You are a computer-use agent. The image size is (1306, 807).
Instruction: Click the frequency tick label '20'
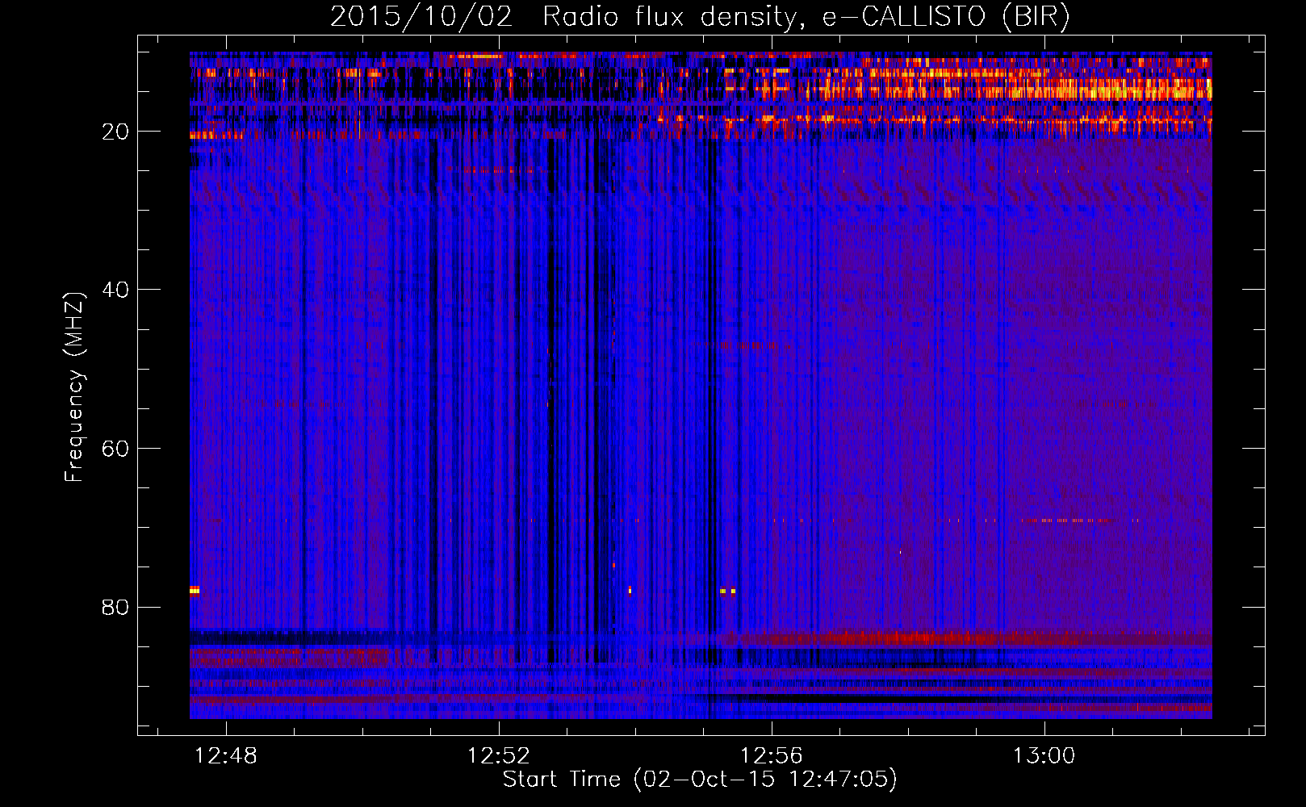116,132
